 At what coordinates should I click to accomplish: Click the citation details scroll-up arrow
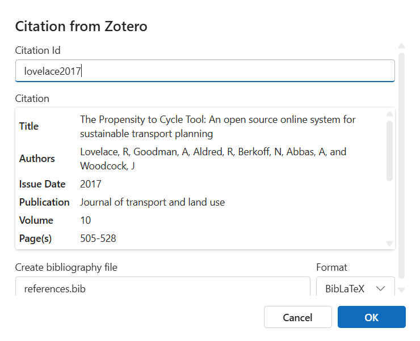pos(389,114)
